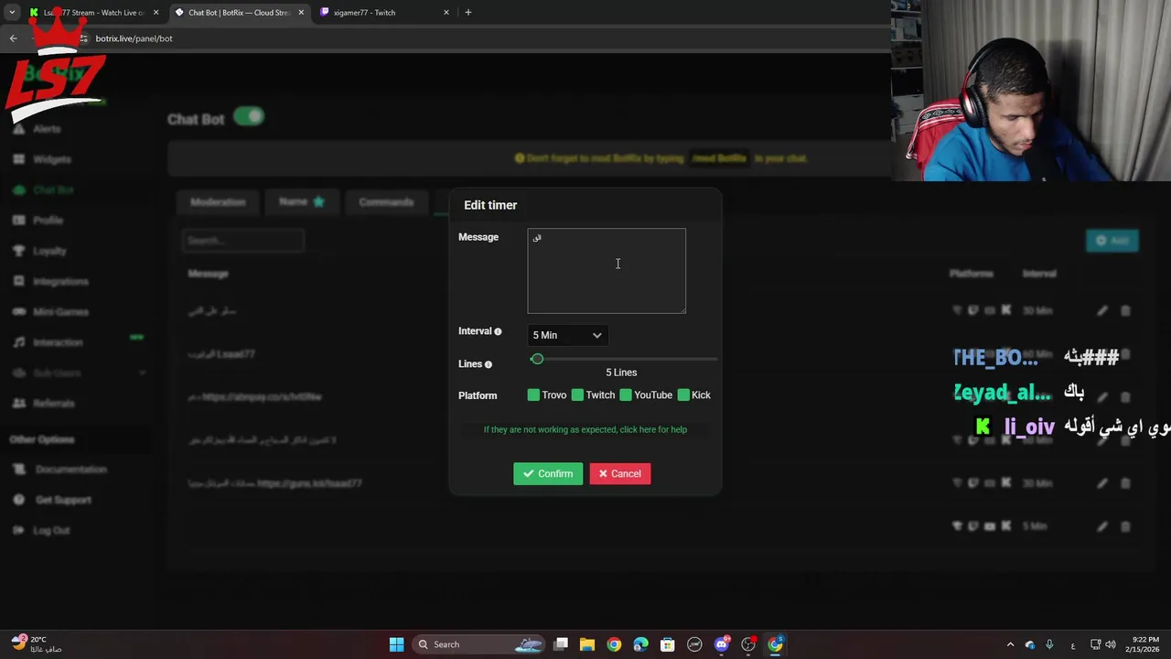This screenshot has height=659, width=1171.
Task: Click the Widgets icon in sidebar
Action: click(x=18, y=159)
